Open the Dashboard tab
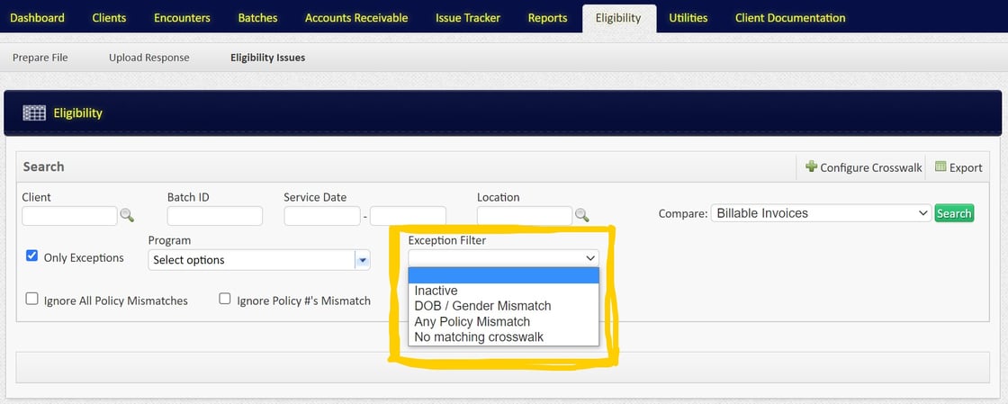This screenshot has width=1008, height=404. (x=37, y=18)
